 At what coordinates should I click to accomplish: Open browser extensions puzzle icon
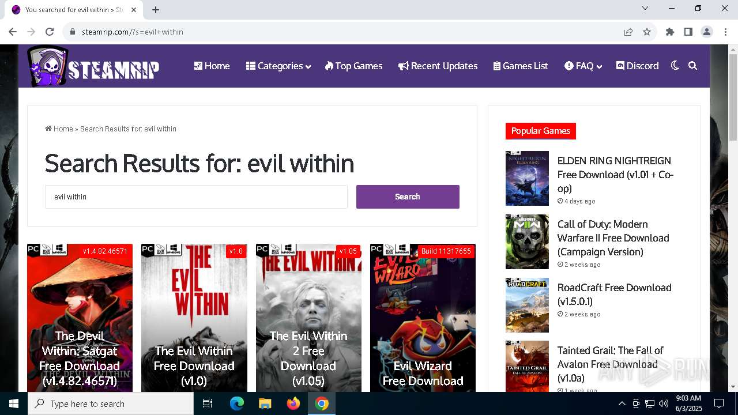pos(670,32)
